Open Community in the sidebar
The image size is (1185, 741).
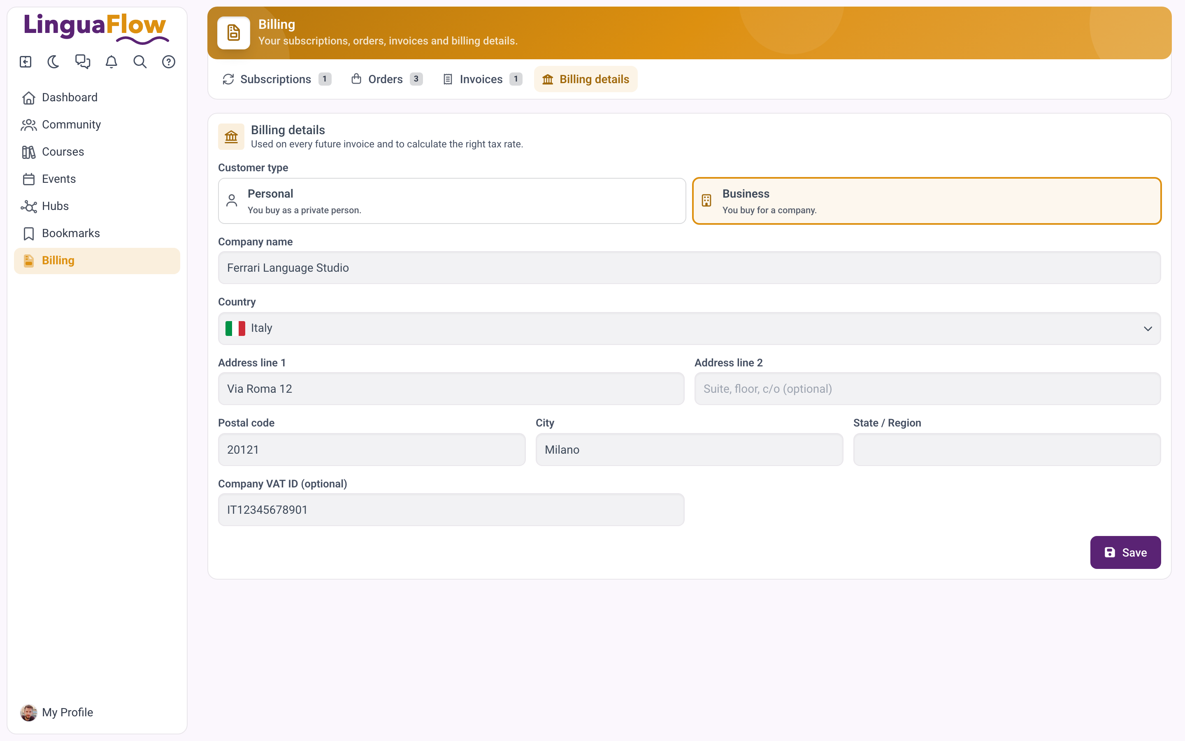coord(97,124)
